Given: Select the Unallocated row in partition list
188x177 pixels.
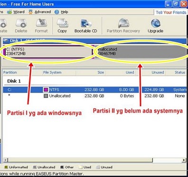Looking at the screenshot, I should [94, 96].
